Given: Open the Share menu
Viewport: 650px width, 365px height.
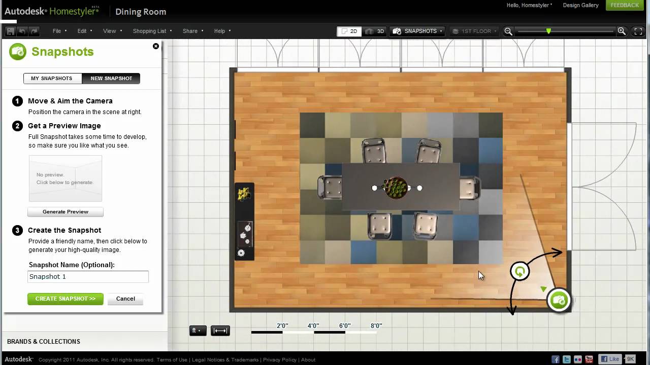Looking at the screenshot, I should click(x=193, y=31).
